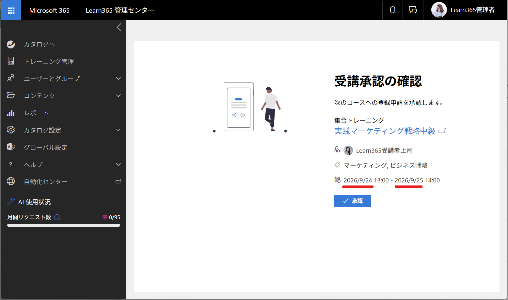This screenshot has width=508, height=300.
Task: Open the notifications bell
Action: [392, 10]
